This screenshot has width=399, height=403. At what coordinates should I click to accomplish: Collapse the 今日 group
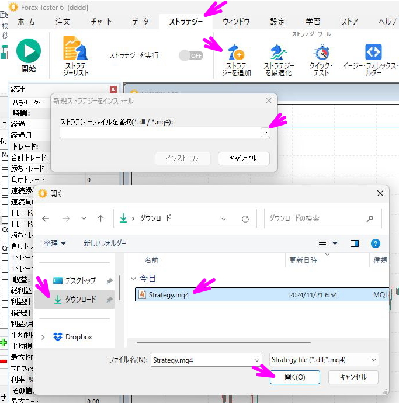tap(133, 279)
